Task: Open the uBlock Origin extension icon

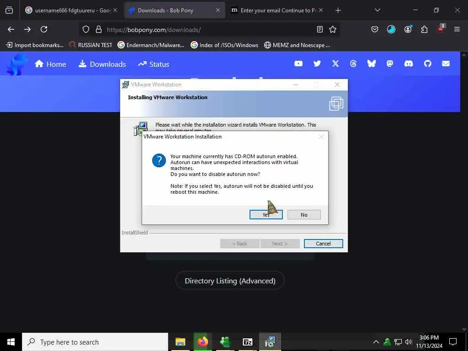Action: coord(441,29)
